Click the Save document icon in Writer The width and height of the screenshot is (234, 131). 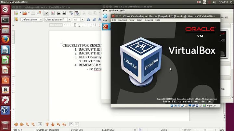[x=33, y=13]
